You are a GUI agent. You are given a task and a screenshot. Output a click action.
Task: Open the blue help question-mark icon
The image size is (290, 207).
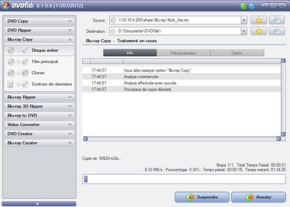[252, 6]
